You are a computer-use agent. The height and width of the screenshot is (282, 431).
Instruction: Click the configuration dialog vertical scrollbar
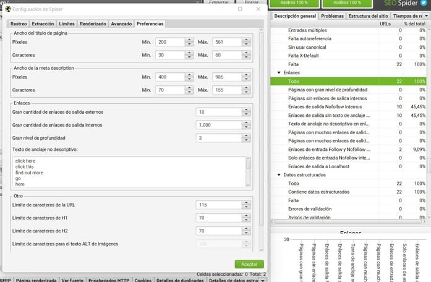click(x=261, y=140)
